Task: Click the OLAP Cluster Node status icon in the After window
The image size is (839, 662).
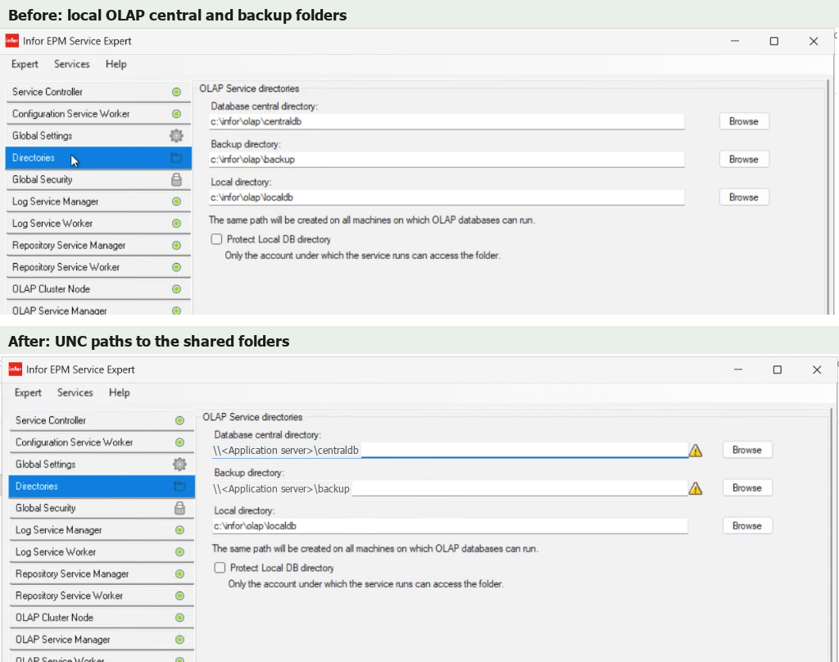Action: click(x=179, y=618)
